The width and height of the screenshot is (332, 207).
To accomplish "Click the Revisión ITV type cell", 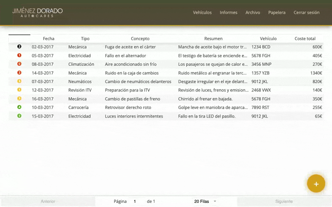I will click(x=80, y=90).
